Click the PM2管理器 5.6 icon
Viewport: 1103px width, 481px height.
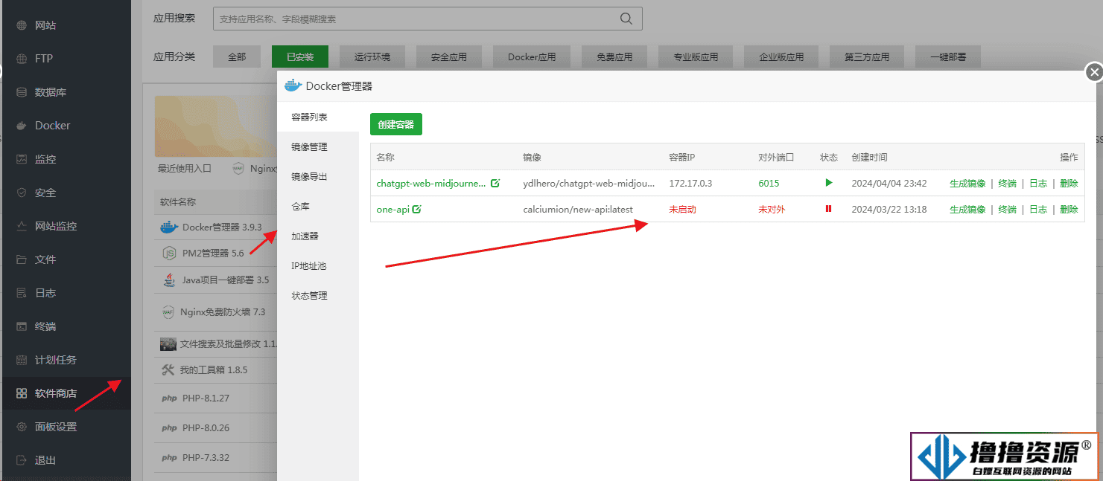pyautogui.click(x=169, y=253)
